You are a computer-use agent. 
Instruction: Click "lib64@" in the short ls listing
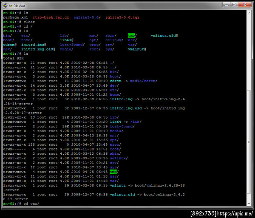(67, 40)
